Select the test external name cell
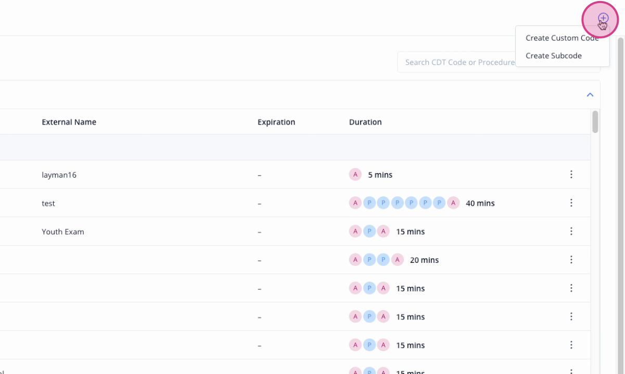This screenshot has height=374, width=625. pyautogui.click(x=48, y=204)
